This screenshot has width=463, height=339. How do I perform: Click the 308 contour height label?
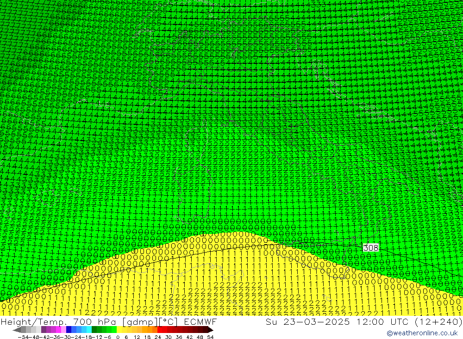coord(370,248)
